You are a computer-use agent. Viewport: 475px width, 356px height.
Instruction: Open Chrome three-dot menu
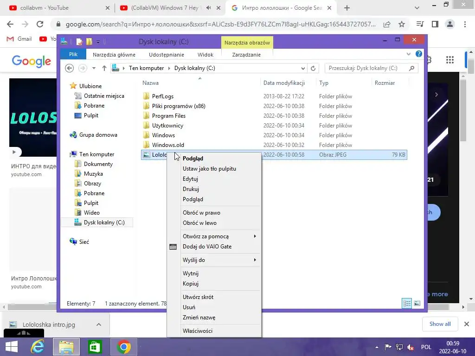[465, 24]
